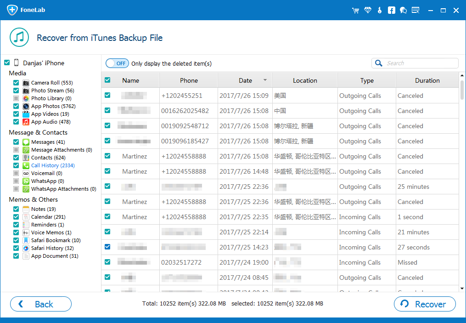Open the shopping cart purchase icon
This screenshot has height=323, width=466.
(x=355, y=10)
